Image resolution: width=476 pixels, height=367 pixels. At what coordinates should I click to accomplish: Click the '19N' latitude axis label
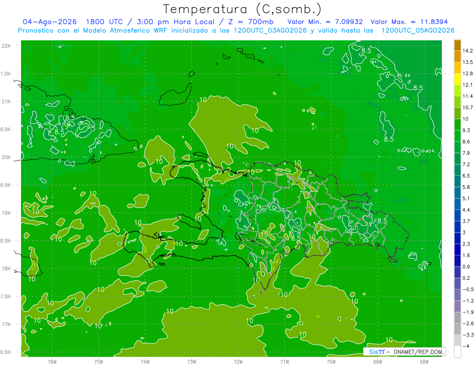tap(6, 213)
